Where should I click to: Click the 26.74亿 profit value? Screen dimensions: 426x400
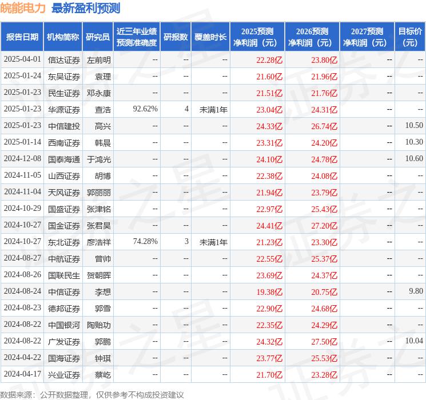[x=324, y=126]
